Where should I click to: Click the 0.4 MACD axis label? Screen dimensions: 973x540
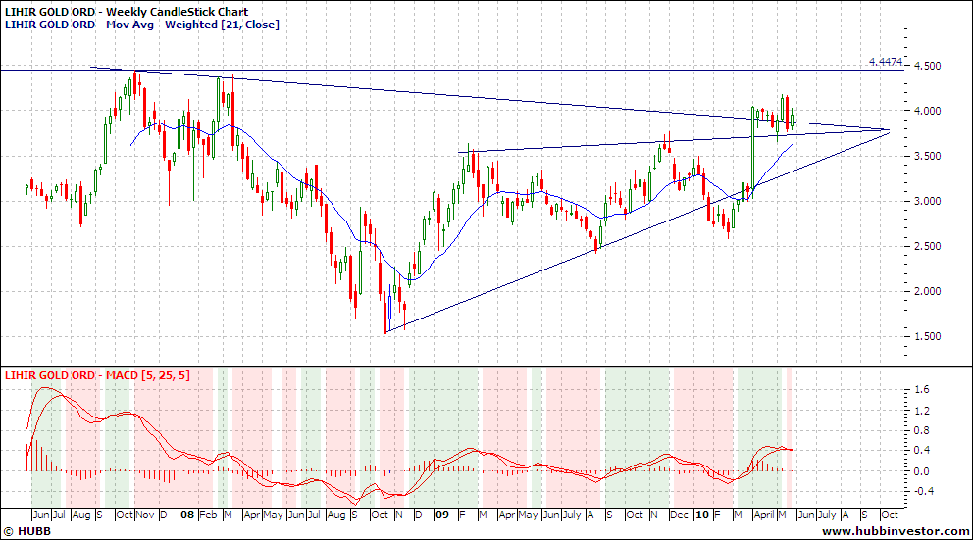point(922,451)
